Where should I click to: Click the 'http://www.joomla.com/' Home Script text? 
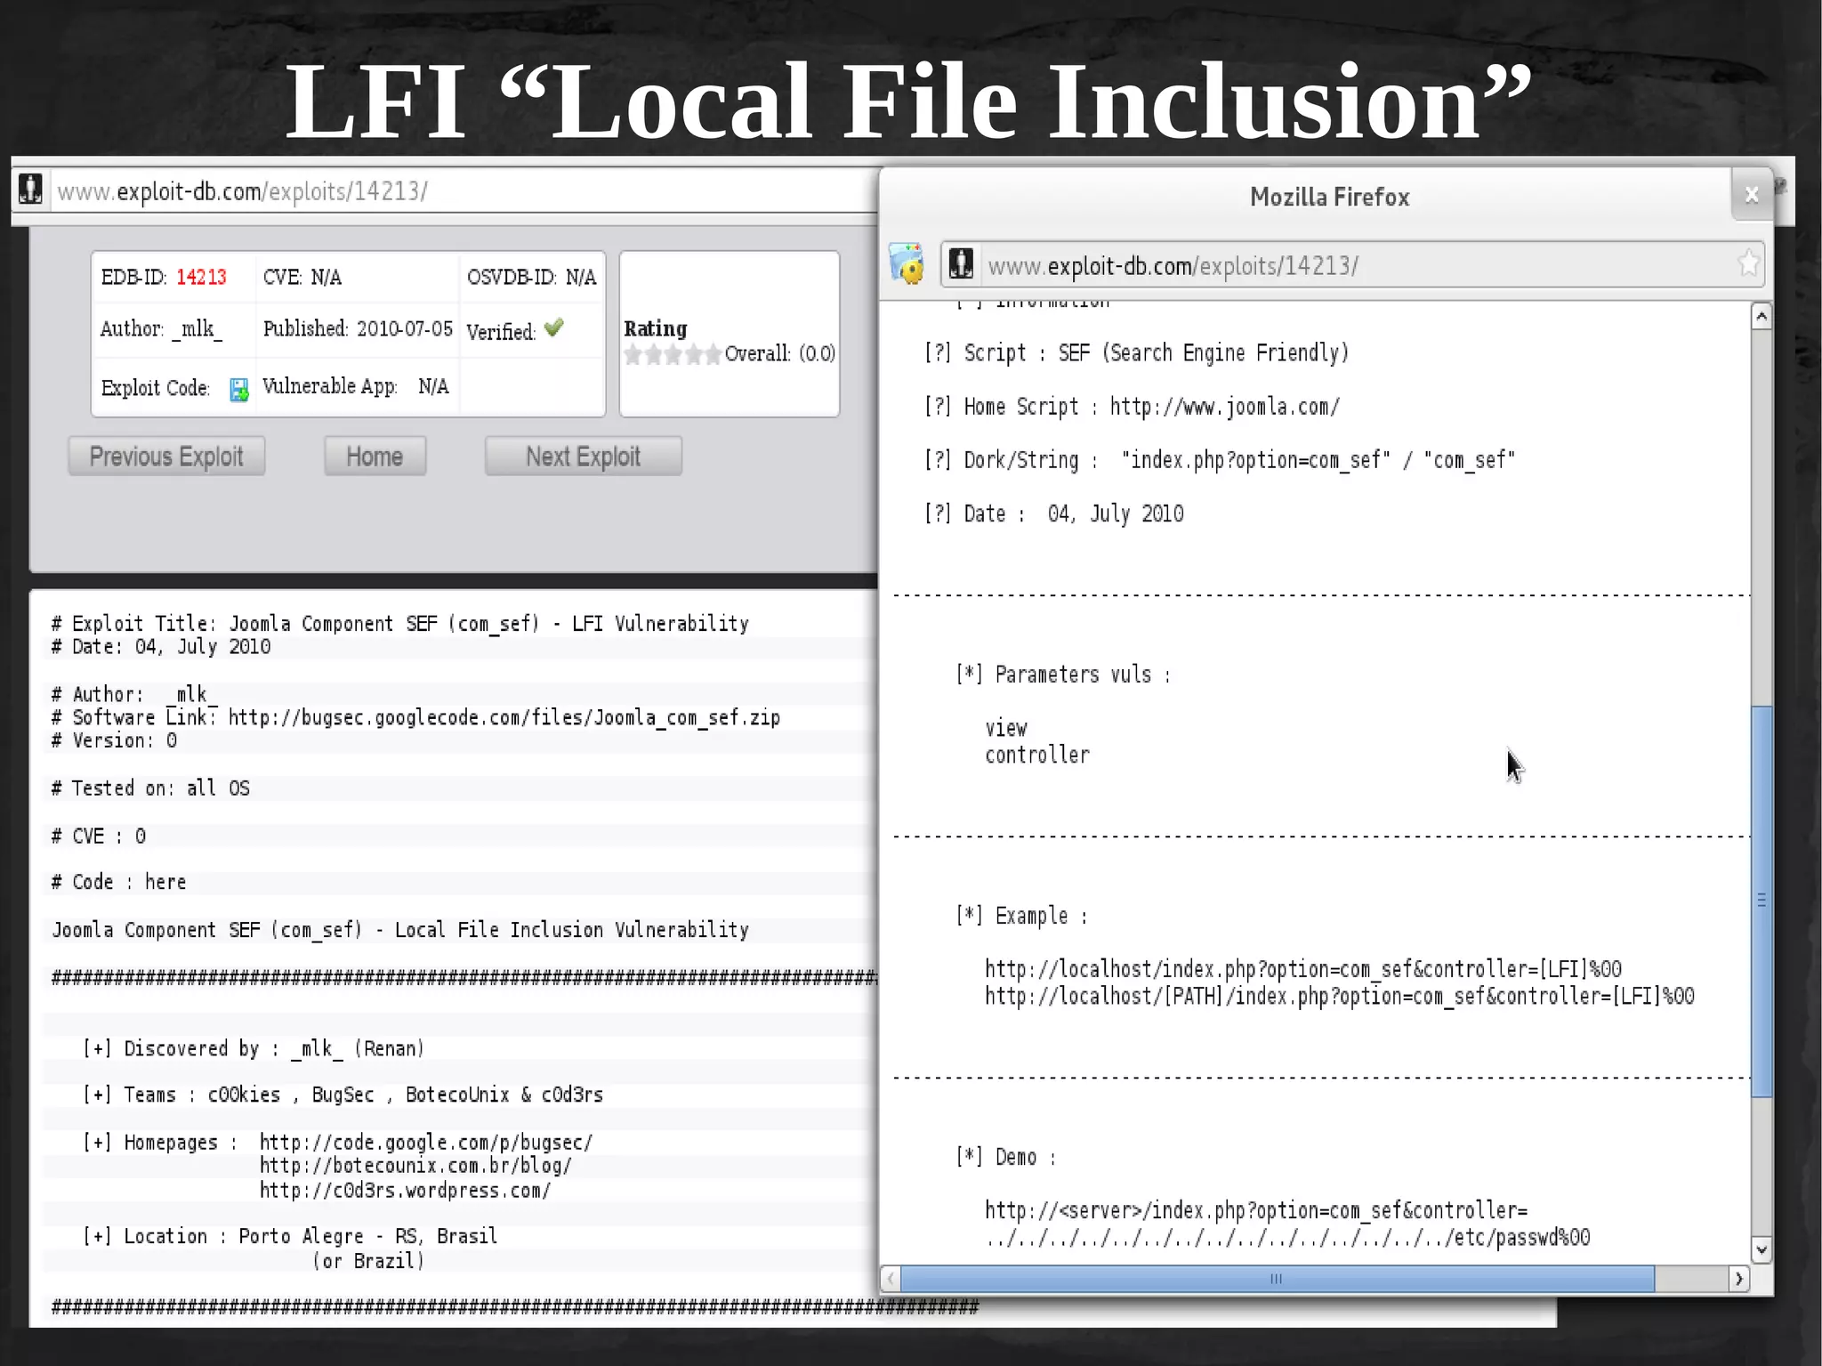click(x=1224, y=407)
